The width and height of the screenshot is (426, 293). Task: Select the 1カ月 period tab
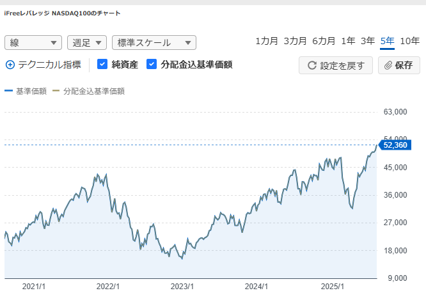point(267,41)
